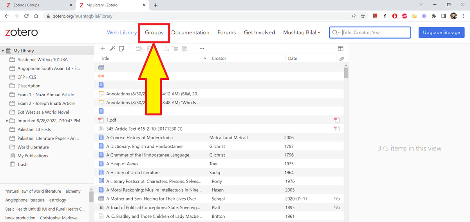Click the Upgrade Storage button
470x222 pixels.
(441, 32)
